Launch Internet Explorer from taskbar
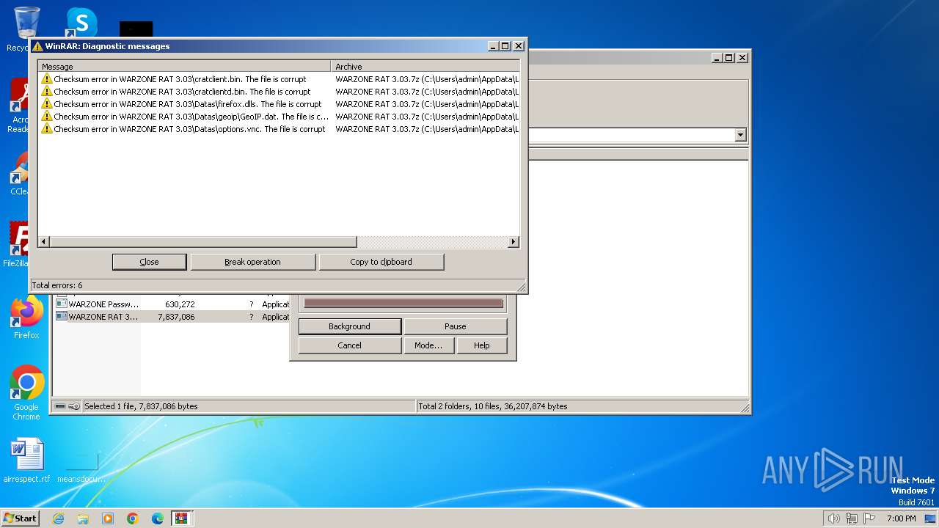 (58, 518)
